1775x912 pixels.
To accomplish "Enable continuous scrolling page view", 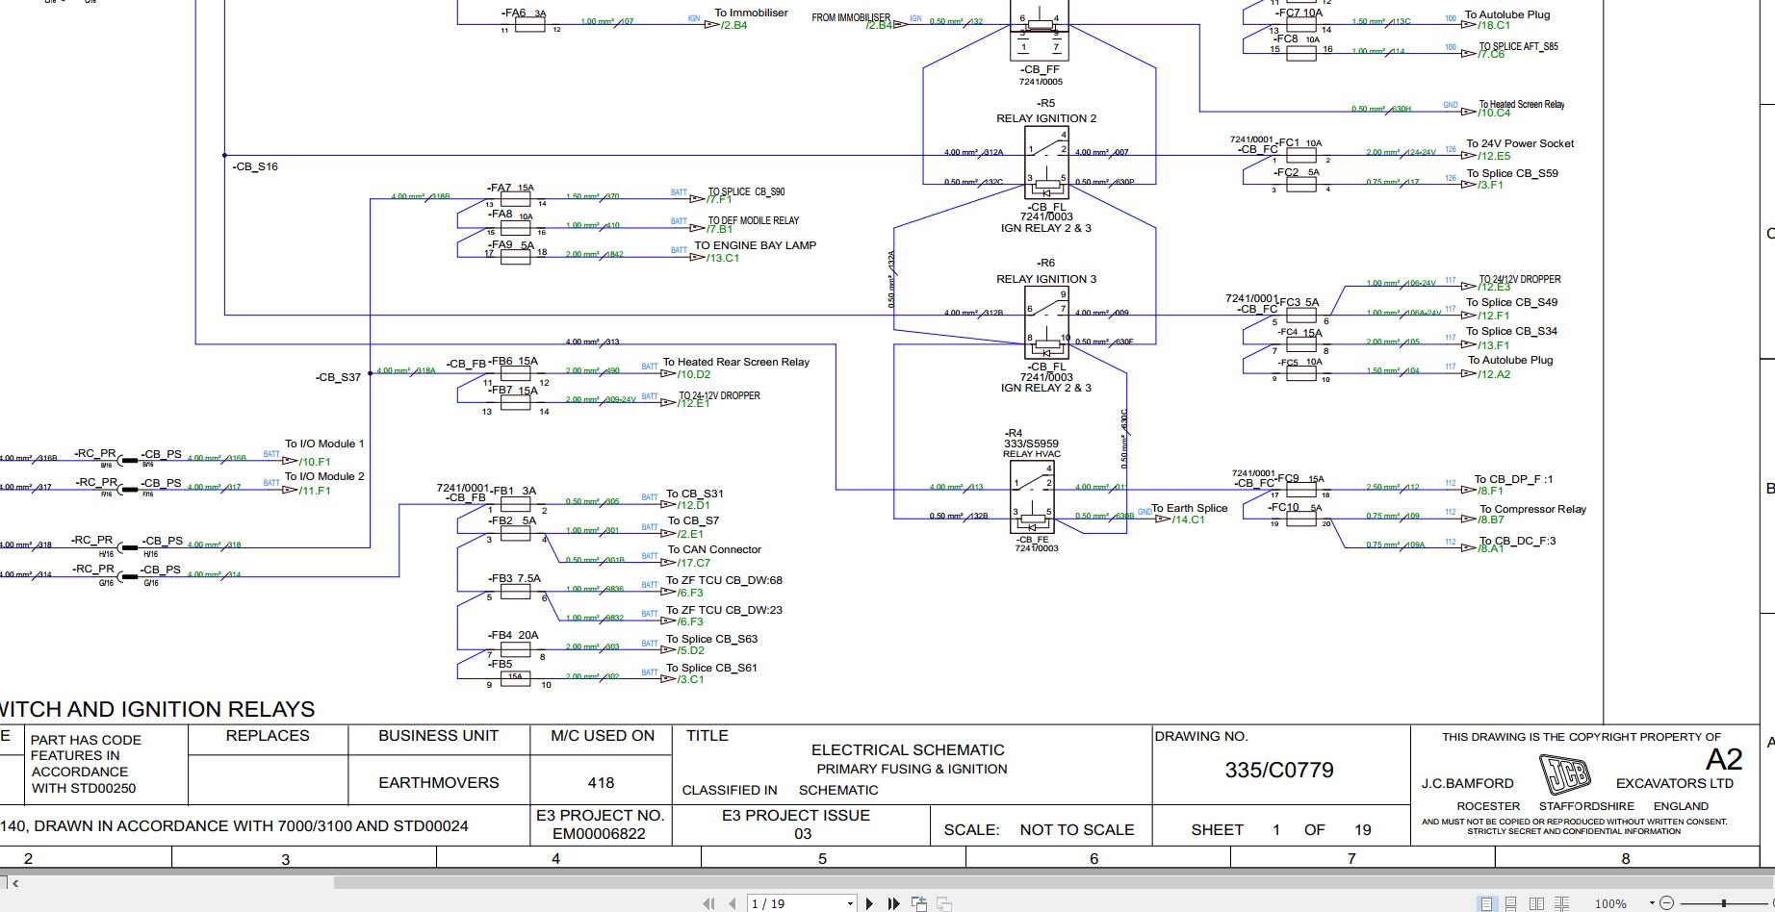I will (1511, 903).
